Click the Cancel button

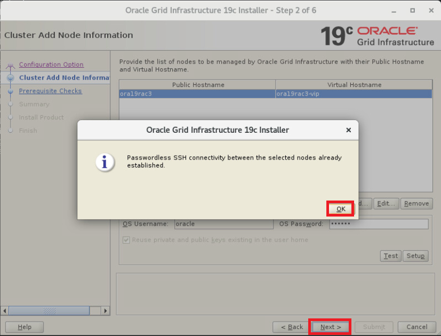(x=416, y=327)
